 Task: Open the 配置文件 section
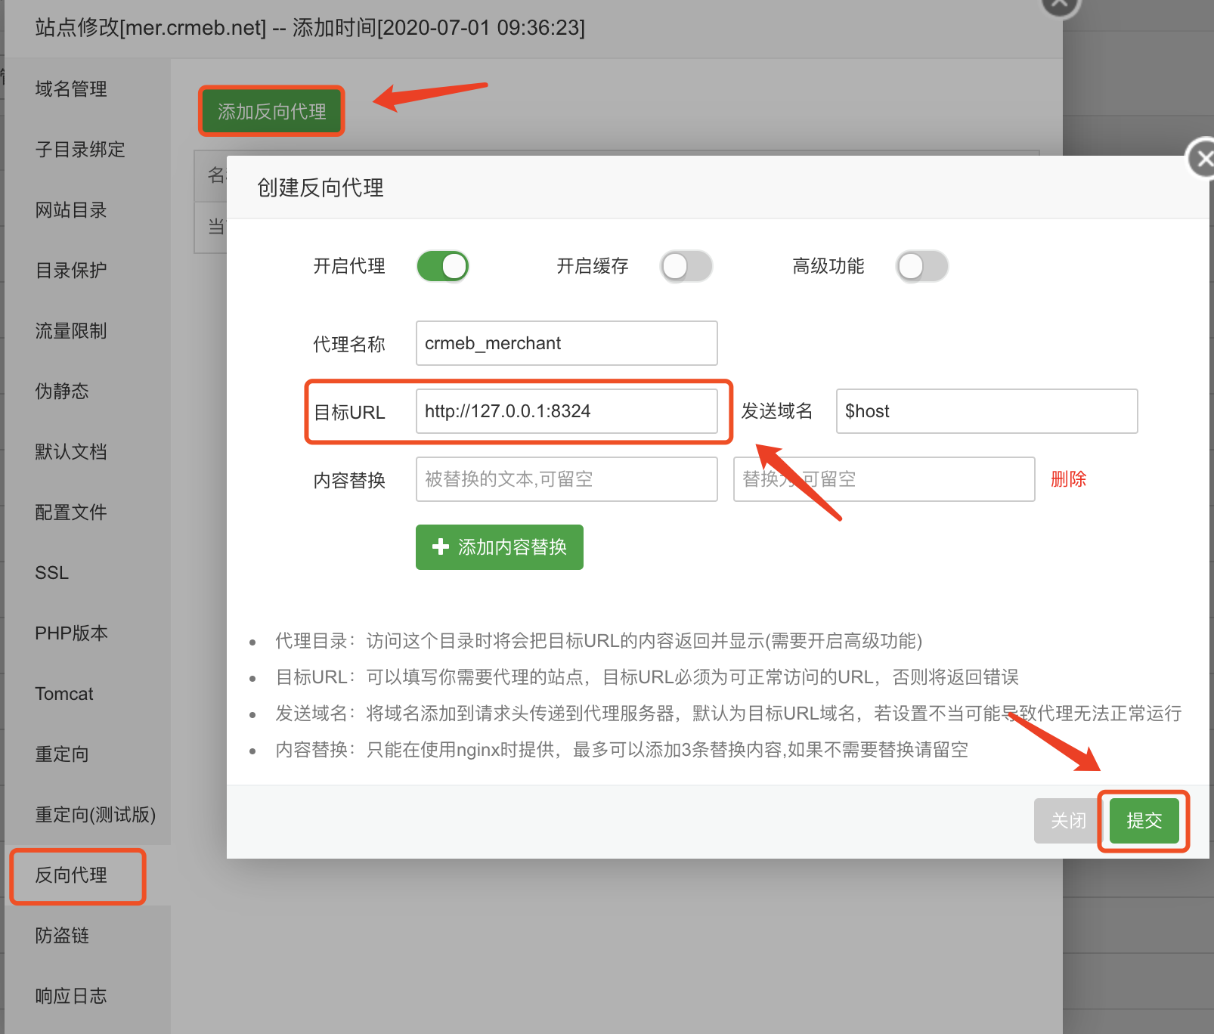[70, 512]
